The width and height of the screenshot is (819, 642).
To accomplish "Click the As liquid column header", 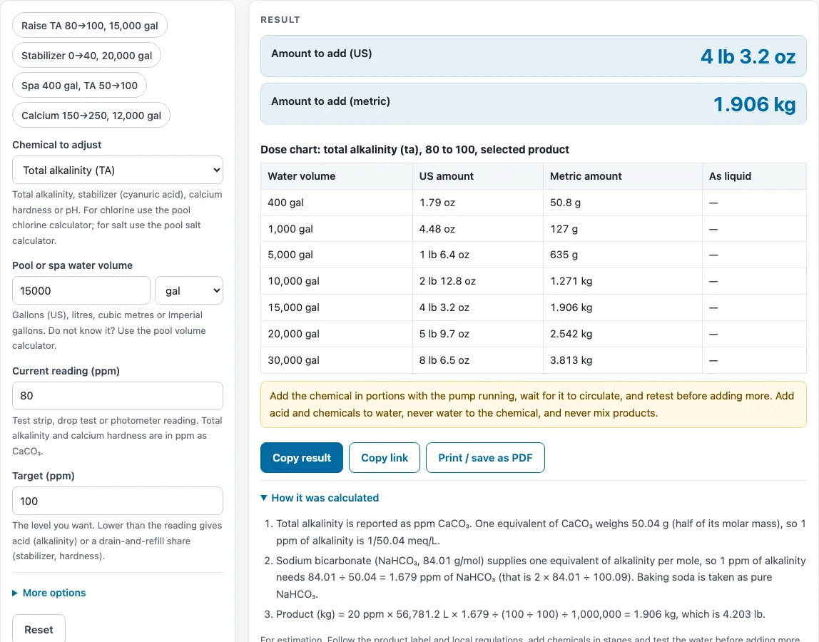I will point(754,176).
